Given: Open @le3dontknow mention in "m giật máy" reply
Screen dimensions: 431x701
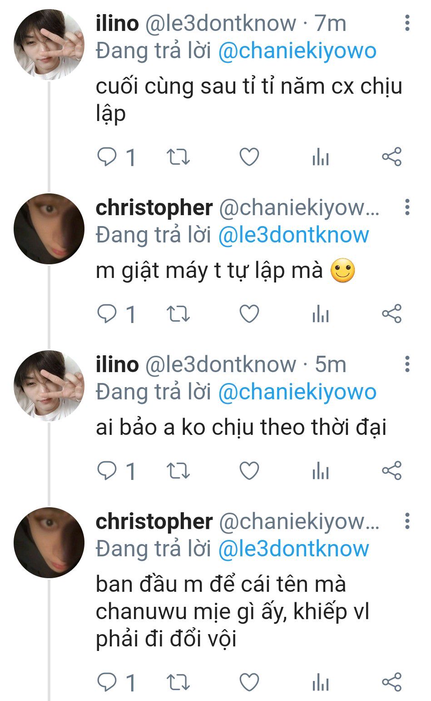Looking at the screenshot, I should click(x=294, y=235).
